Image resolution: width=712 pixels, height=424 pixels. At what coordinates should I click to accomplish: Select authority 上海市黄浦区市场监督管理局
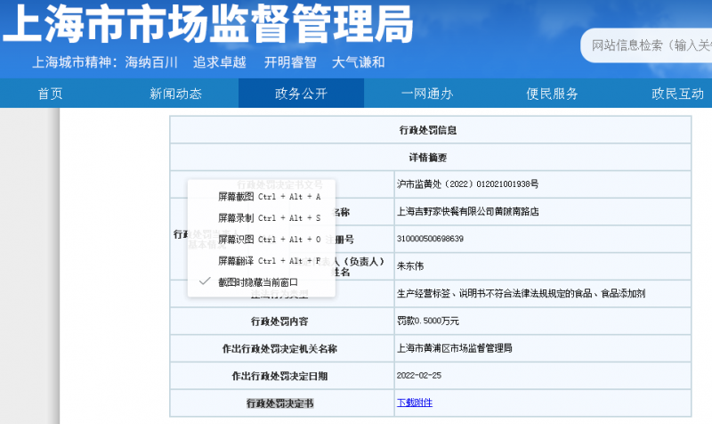[x=455, y=348]
